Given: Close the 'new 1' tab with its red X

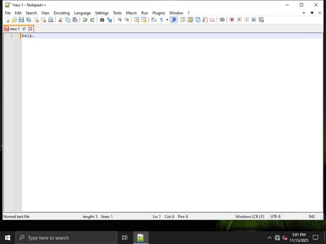Looking at the screenshot, I should point(30,29).
